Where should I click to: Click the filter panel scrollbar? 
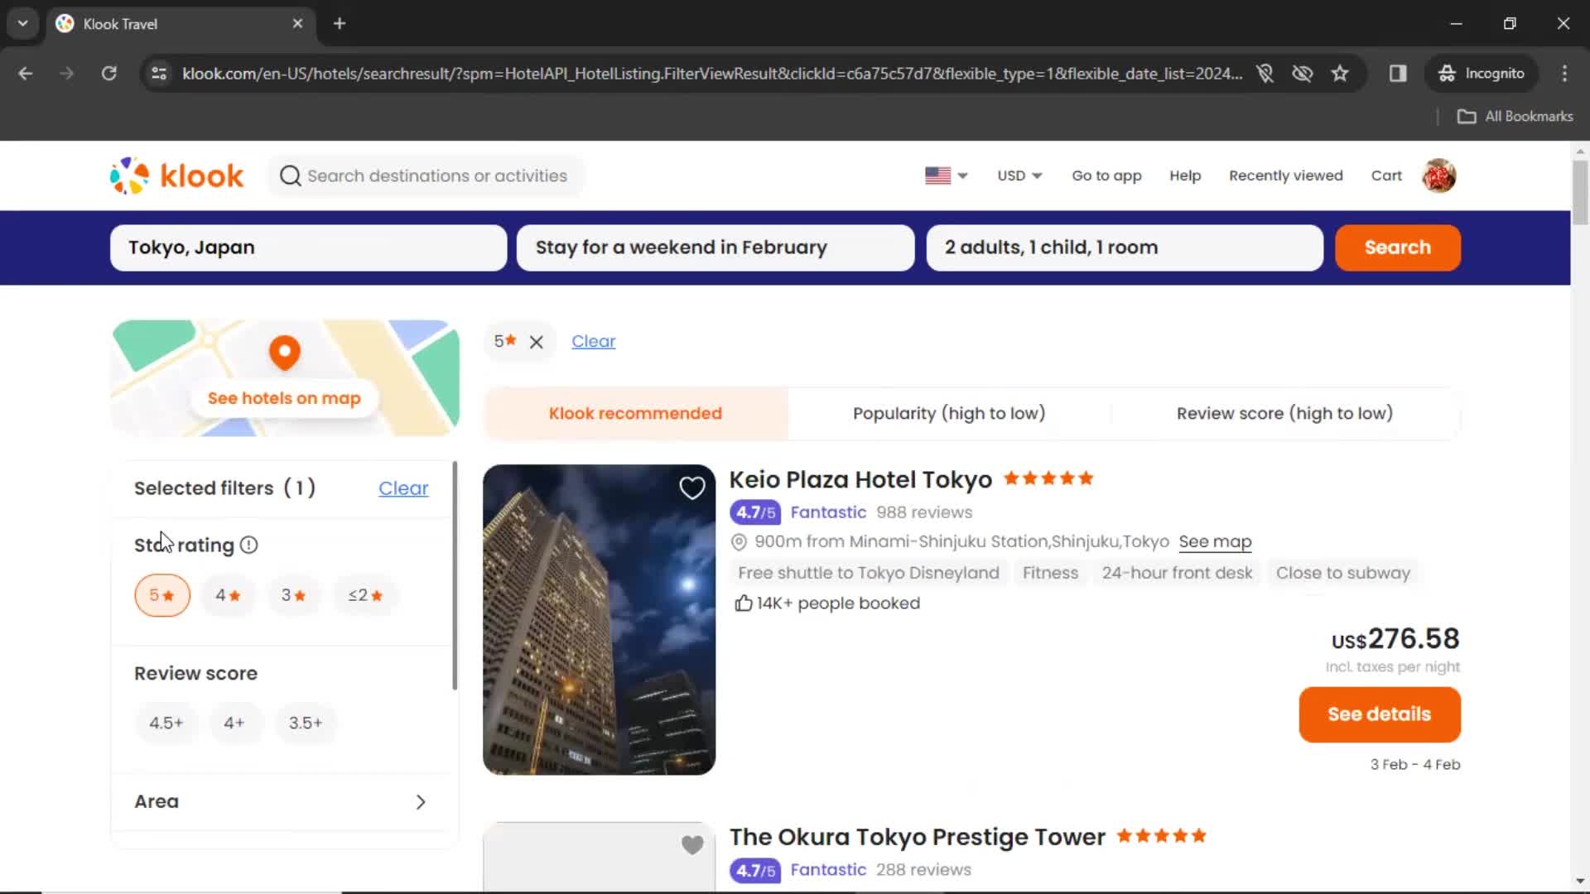point(455,575)
